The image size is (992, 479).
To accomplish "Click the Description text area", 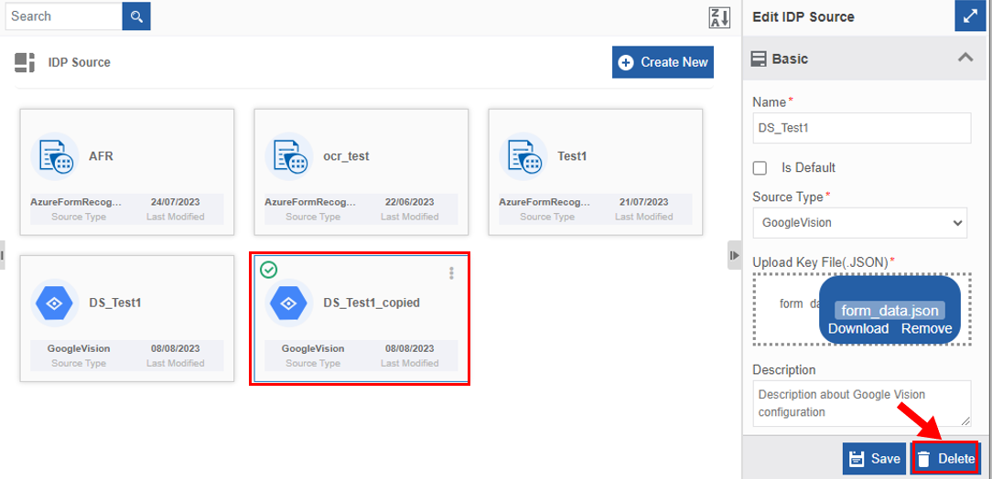I will tap(862, 403).
